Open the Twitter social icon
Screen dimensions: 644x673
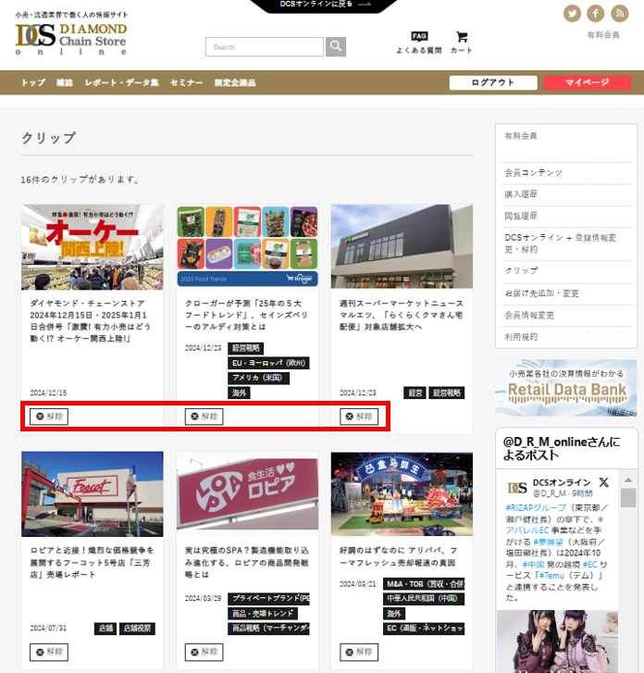tap(573, 13)
